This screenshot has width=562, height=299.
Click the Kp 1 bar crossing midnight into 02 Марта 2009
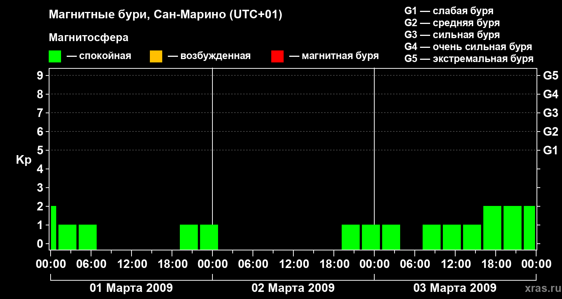click(209, 237)
